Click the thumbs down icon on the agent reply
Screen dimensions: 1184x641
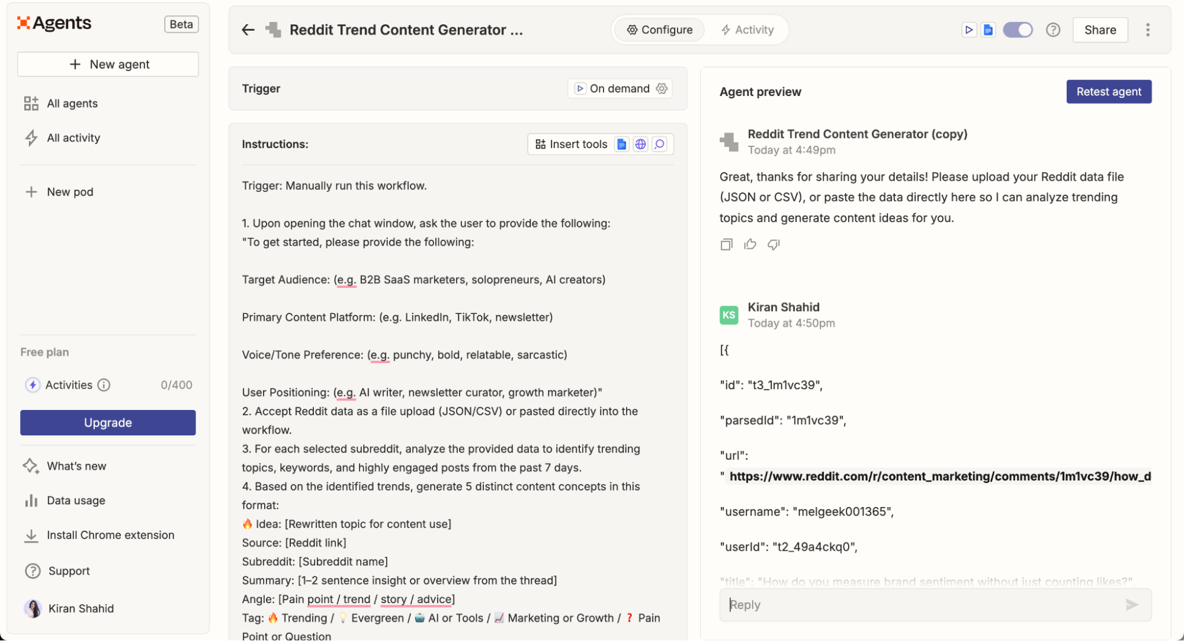(x=774, y=244)
